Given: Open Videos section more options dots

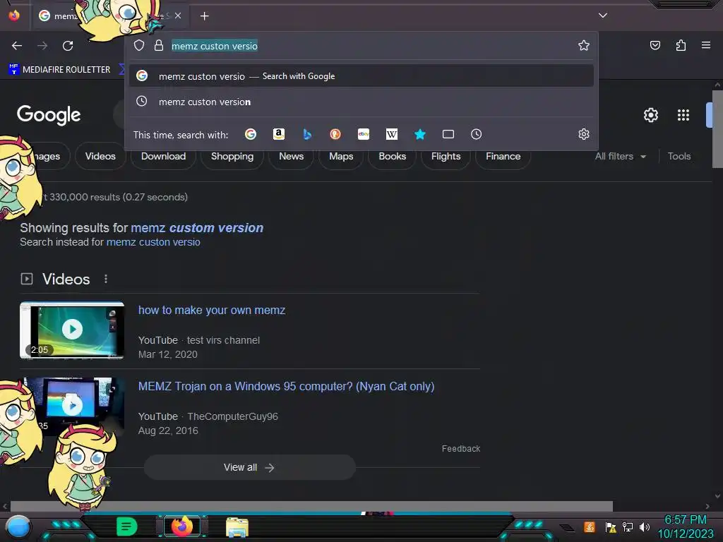Looking at the screenshot, I should (x=106, y=279).
